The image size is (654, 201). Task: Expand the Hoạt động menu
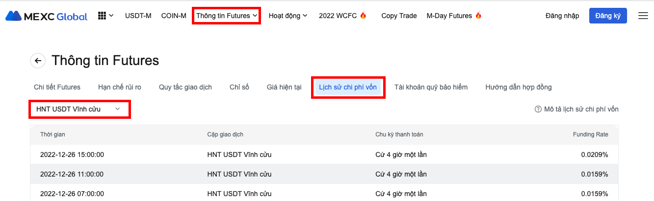(288, 16)
